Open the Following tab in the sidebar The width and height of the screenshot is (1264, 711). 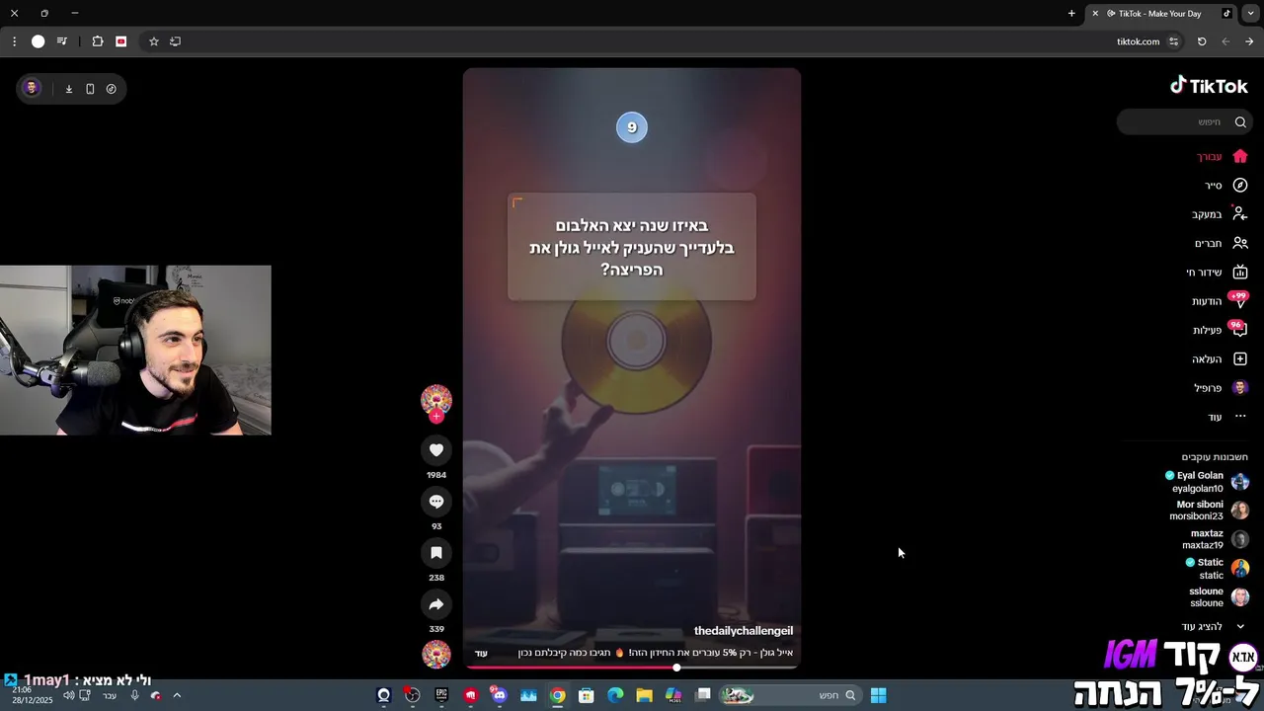[x=1220, y=214]
